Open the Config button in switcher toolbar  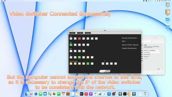[80, 33]
